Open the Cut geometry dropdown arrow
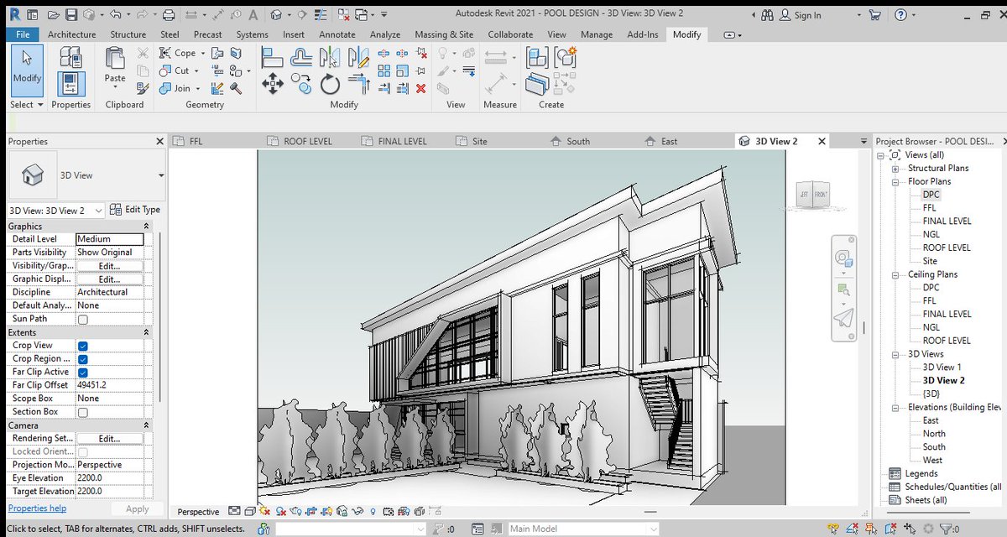The image size is (1007, 537). tap(198, 70)
